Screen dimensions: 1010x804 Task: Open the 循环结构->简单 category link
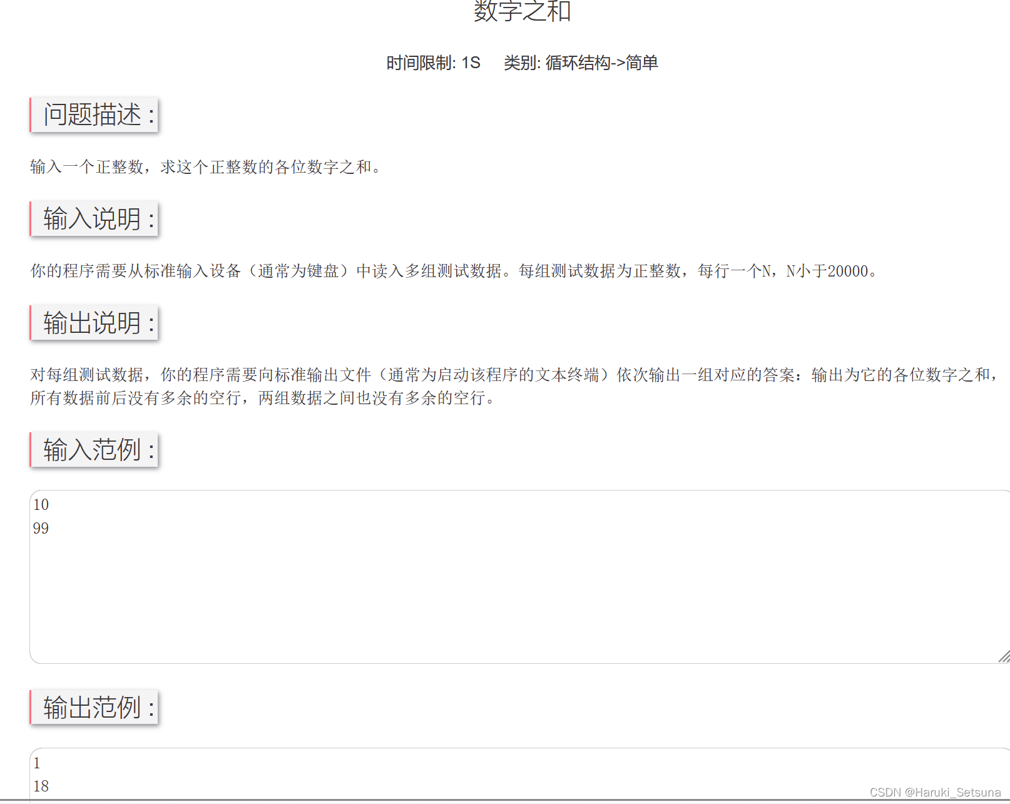[x=602, y=63]
